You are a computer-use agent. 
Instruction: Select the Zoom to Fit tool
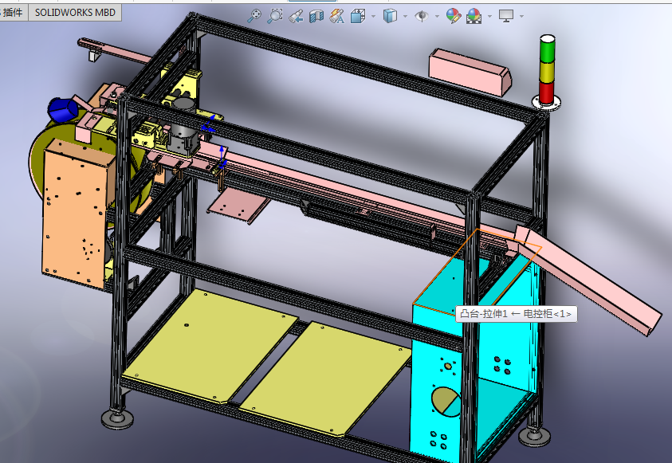pos(255,14)
